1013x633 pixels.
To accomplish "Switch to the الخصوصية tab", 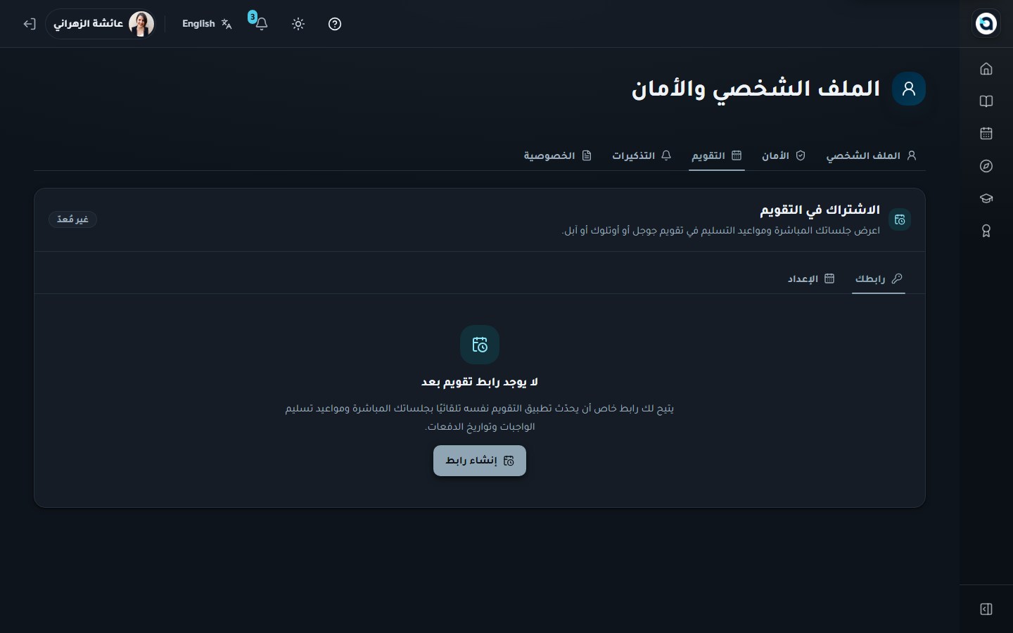I will [x=557, y=155].
